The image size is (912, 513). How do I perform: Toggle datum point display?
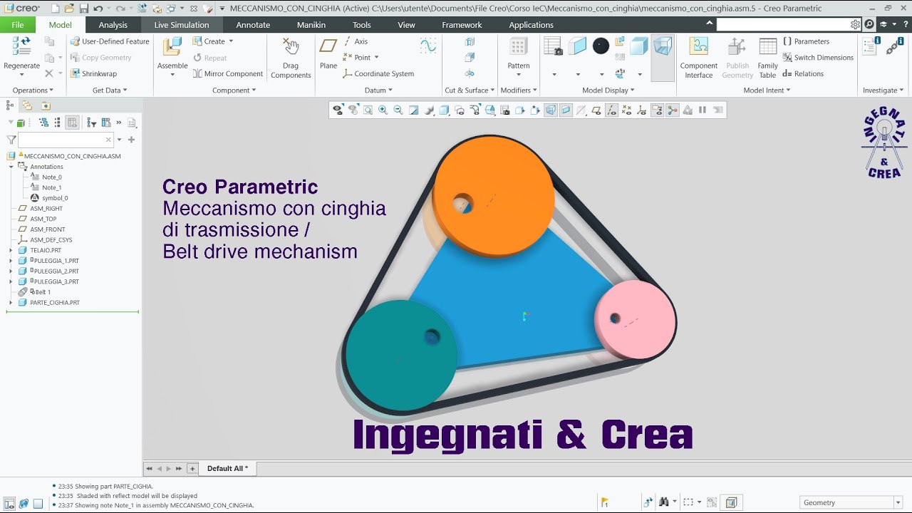[626, 110]
